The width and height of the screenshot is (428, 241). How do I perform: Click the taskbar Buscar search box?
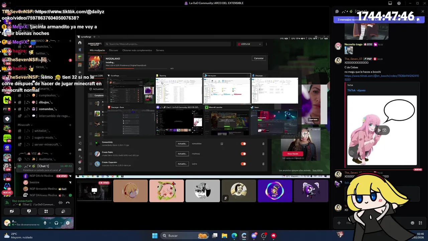click(184, 236)
